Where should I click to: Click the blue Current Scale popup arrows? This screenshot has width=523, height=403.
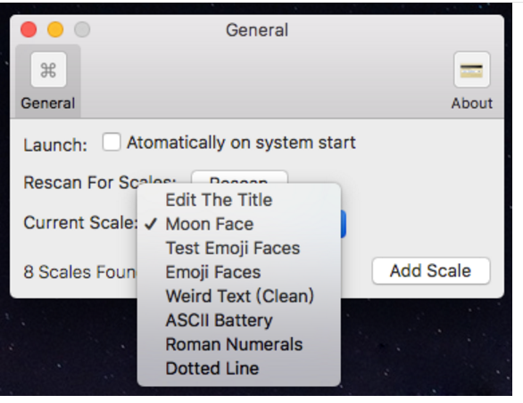pos(344,224)
